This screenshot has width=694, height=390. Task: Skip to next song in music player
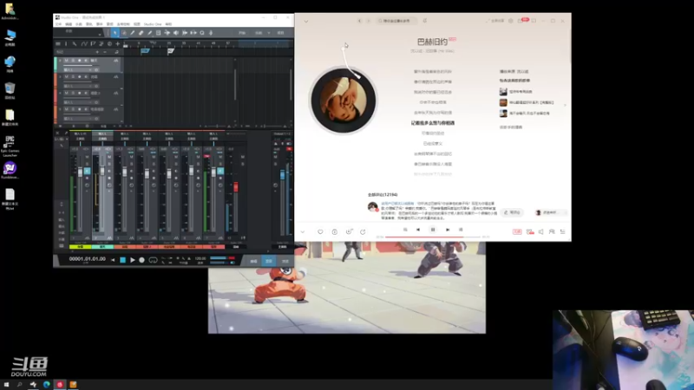point(448,230)
